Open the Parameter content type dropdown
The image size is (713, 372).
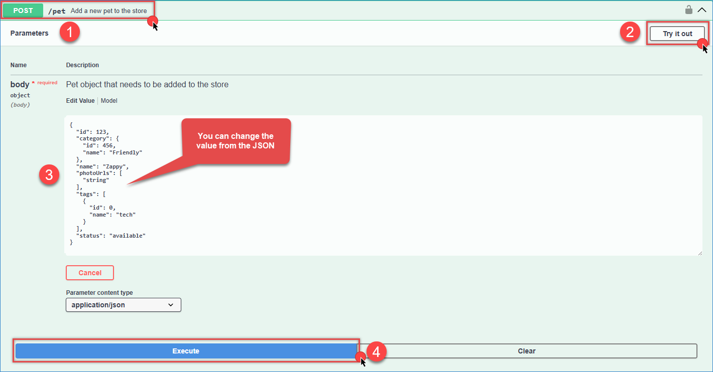pos(124,305)
